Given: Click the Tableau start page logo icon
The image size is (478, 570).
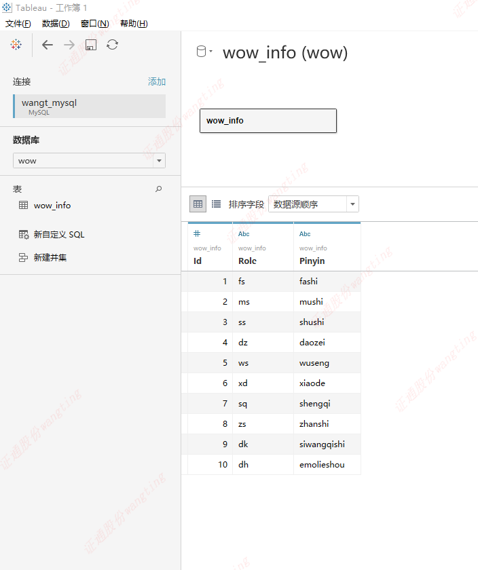Looking at the screenshot, I should (16, 45).
